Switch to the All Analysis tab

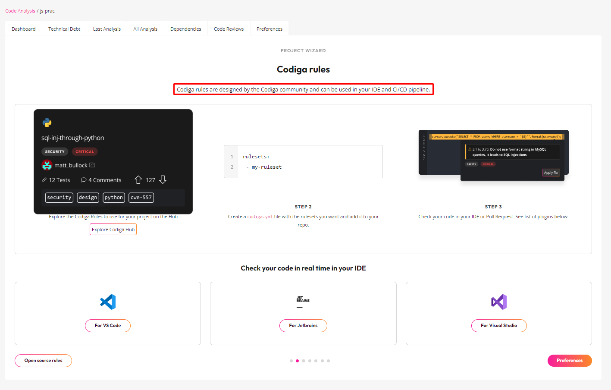(x=145, y=29)
